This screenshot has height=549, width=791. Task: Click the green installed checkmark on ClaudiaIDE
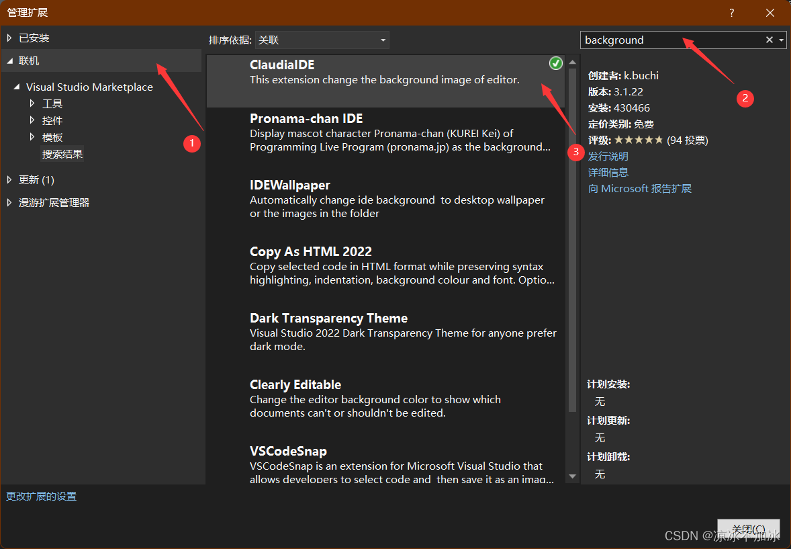click(555, 63)
